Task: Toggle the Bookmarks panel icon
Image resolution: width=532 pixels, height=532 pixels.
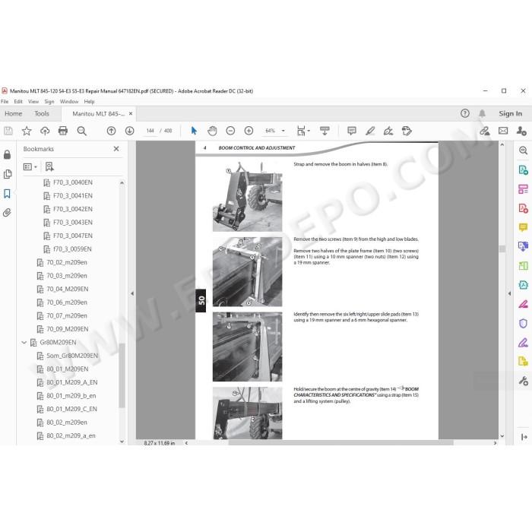Action: [x=7, y=193]
